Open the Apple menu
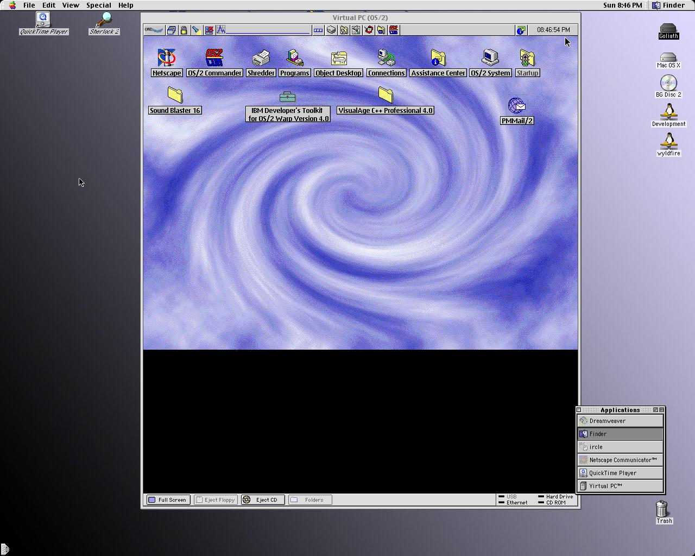 12,5
